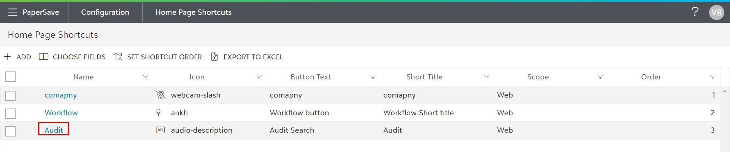Click the webcam-slash icon in comapny row

(x=161, y=95)
